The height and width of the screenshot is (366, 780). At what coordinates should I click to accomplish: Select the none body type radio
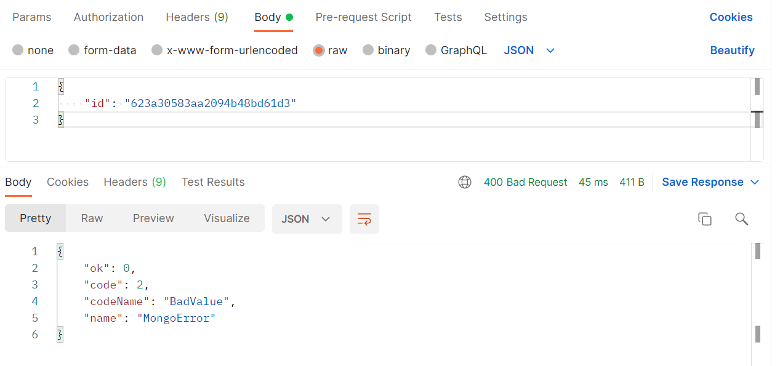click(x=18, y=50)
